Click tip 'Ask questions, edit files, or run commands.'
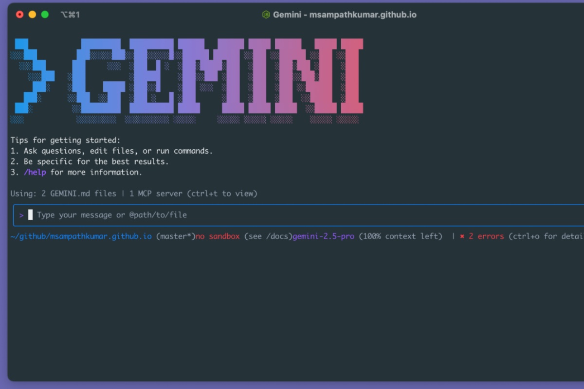This screenshot has width=584, height=389. (118, 151)
